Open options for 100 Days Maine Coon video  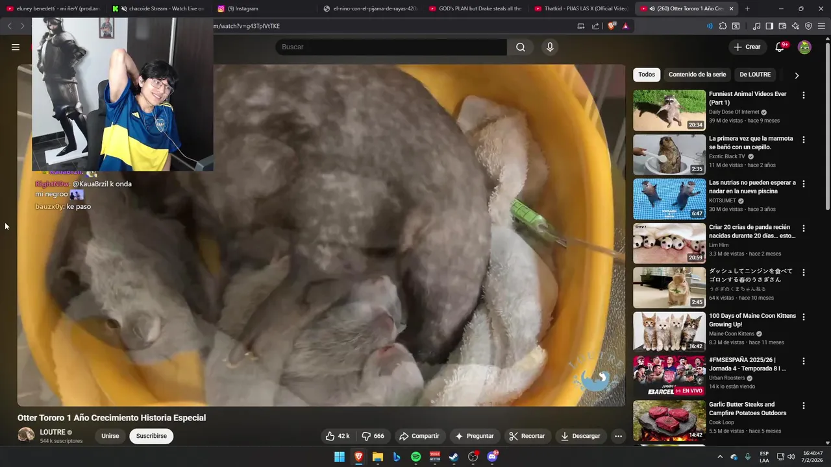[804, 317]
